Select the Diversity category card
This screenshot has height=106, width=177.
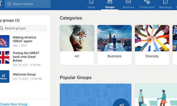click(x=152, y=45)
